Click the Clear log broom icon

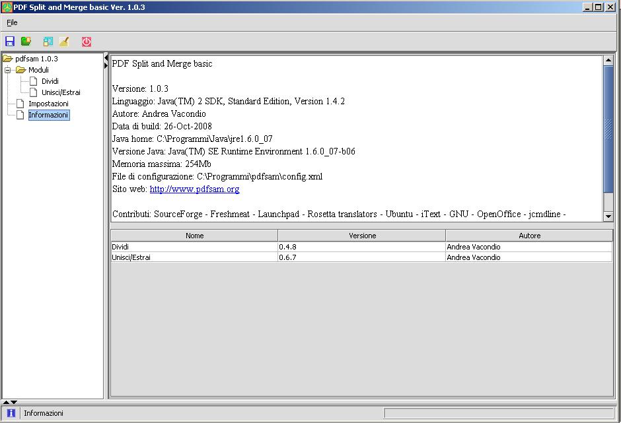coord(64,42)
